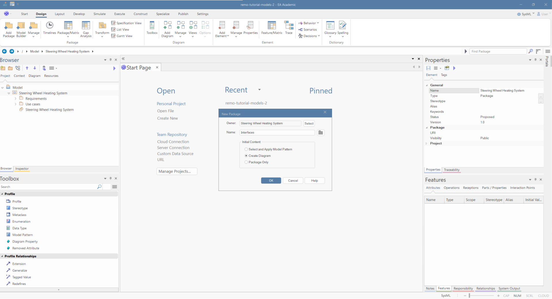
Task: Expand the Requirements package in Browser
Action: (16, 99)
